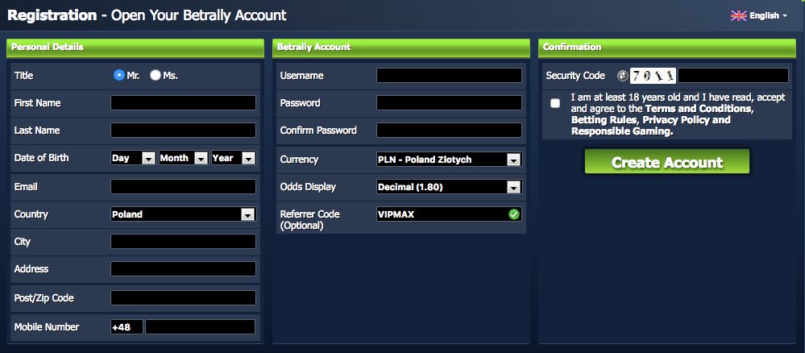Screen dimensions: 805x353
Task: Tick the 18 years old agreement checkbox
Action: (555, 103)
